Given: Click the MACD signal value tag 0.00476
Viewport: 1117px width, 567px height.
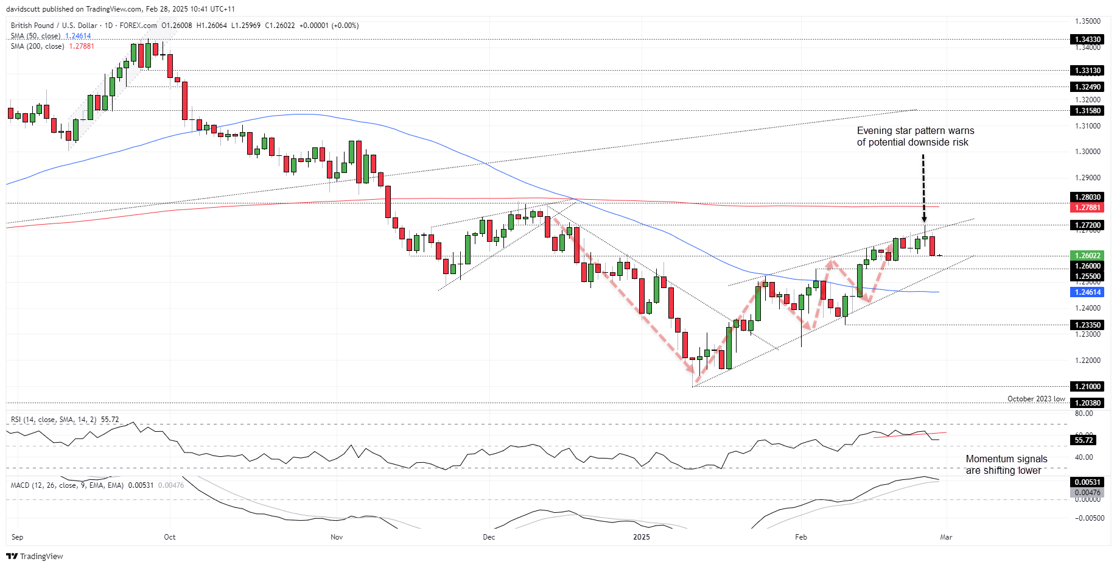Looking at the screenshot, I should tap(1087, 493).
